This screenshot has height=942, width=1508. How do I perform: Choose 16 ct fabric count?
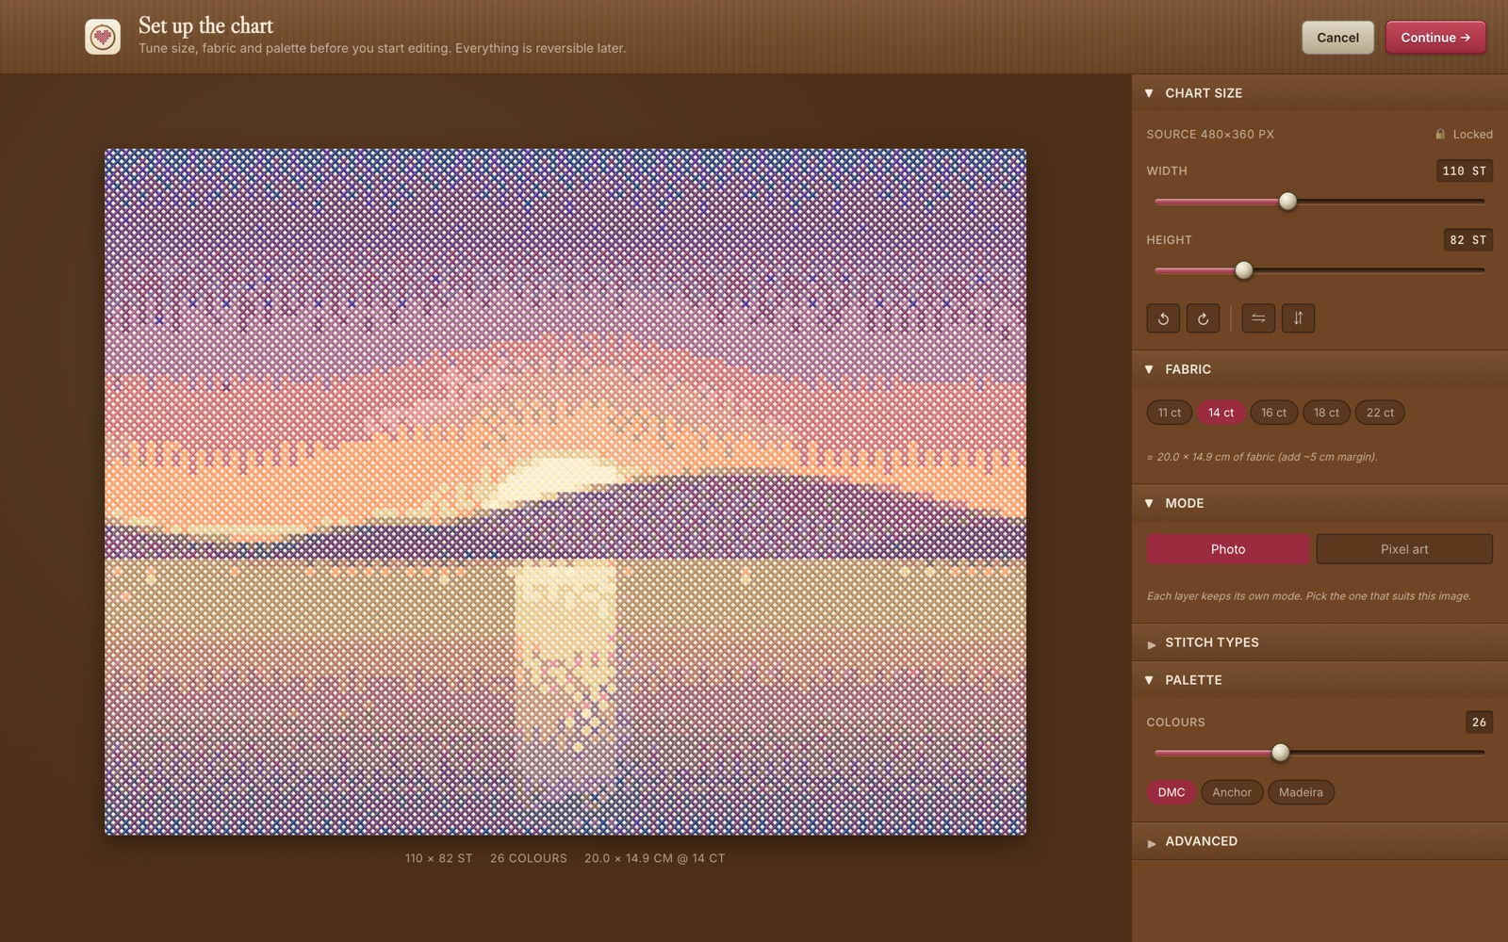pyautogui.click(x=1273, y=413)
